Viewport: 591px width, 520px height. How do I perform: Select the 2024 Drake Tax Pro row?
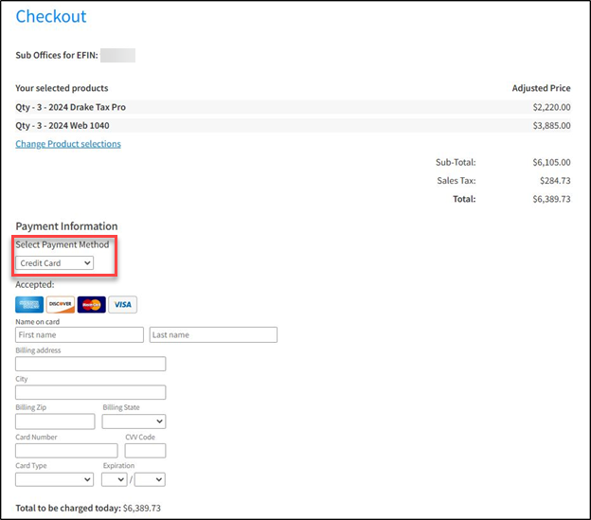pyautogui.click(x=293, y=107)
